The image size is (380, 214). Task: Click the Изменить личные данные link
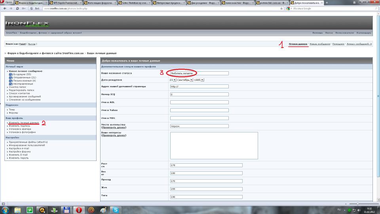(x=24, y=123)
